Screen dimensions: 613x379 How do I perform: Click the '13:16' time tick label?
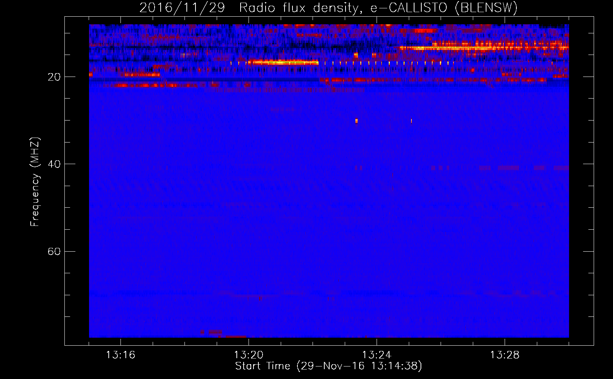click(x=120, y=355)
